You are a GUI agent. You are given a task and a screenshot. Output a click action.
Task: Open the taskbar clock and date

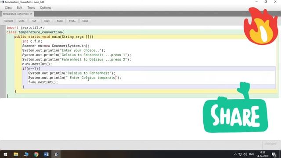[262, 154]
